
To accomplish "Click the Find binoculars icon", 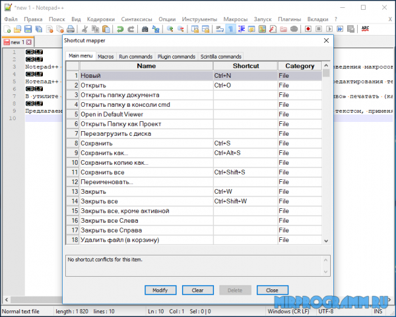I will click(x=145, y=29).
